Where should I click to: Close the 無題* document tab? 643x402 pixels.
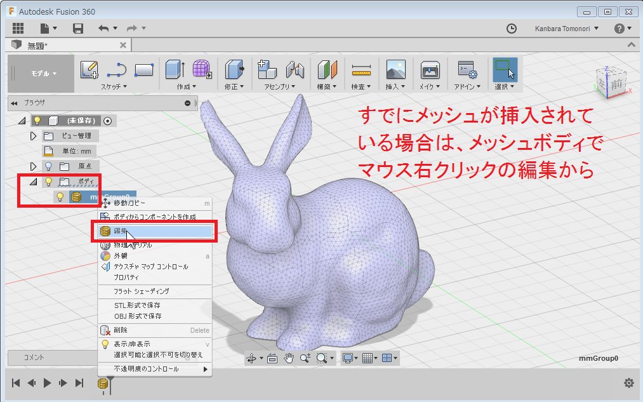pos(123,45)
